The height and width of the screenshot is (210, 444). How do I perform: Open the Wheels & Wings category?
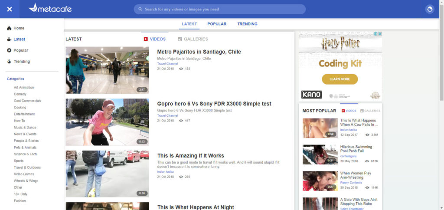[x=26, y=180]
